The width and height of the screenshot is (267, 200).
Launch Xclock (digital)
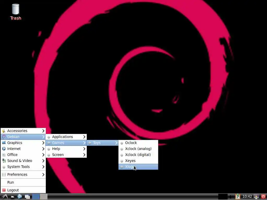coord(138,155)
